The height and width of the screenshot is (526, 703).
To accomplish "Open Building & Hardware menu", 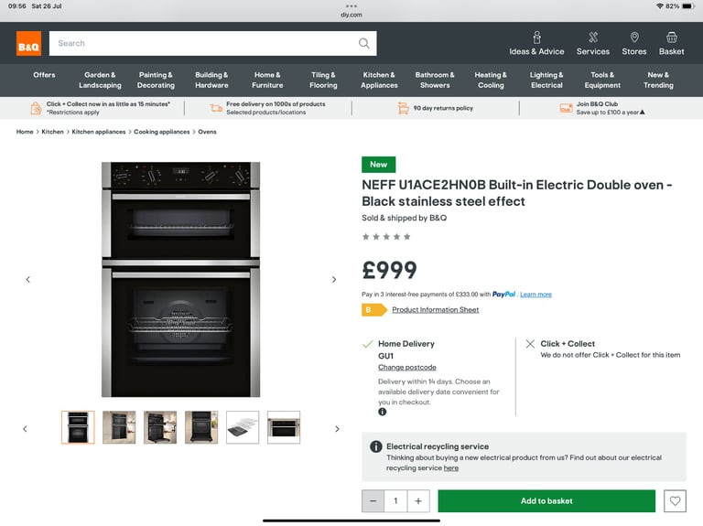I will [211, 80].
